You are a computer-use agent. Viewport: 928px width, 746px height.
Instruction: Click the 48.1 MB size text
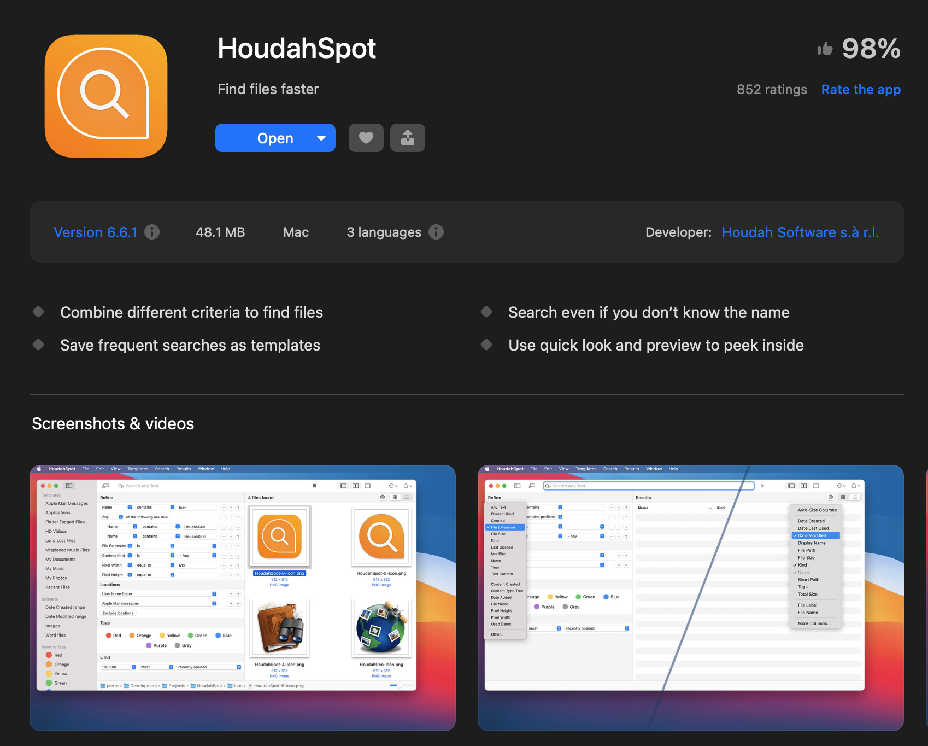(220, 232)
